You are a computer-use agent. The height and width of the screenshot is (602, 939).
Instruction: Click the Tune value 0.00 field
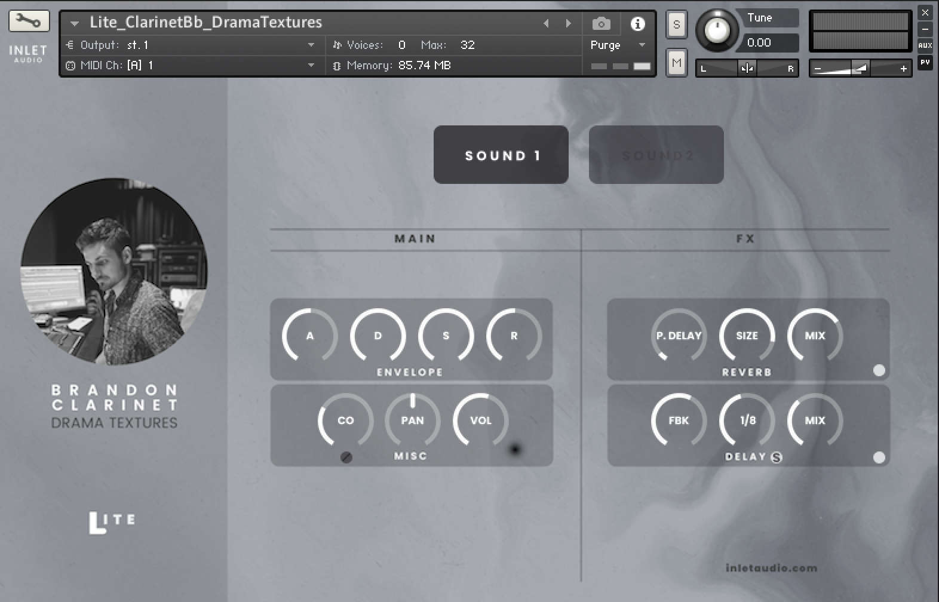pos(769,42)
